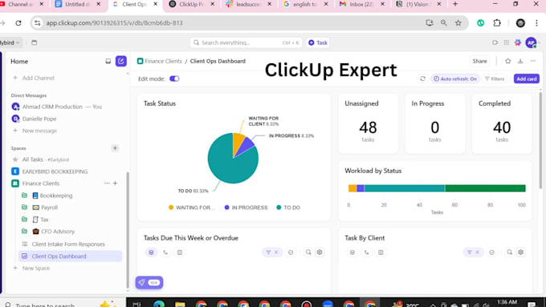Open Finance Clients breadcrumb link
546x307 pixels.
[x=163, y=61]
